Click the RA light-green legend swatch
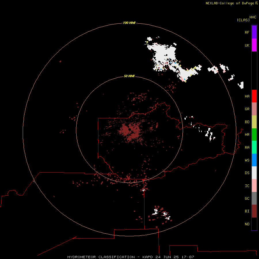The width and height of the screenshot is (259, 259). [254, 147]
